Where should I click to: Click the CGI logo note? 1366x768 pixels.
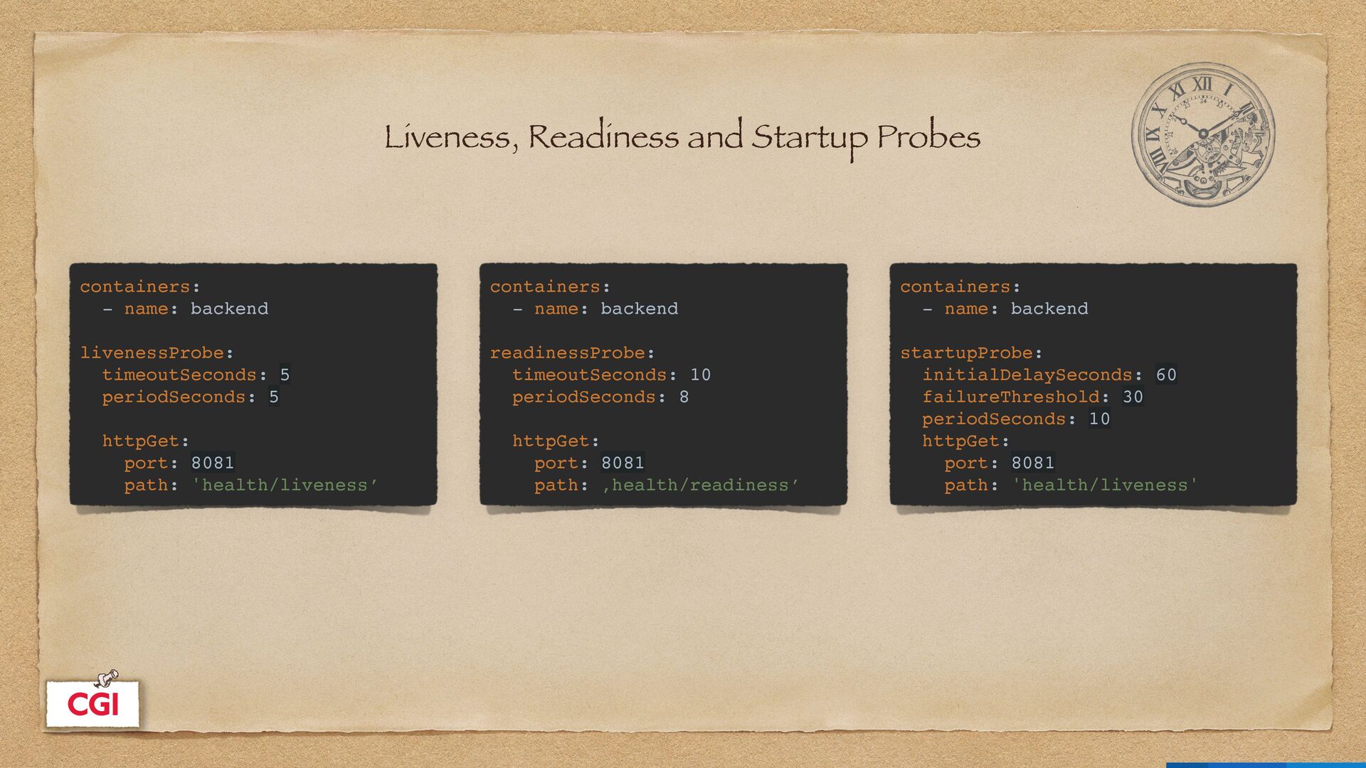(92, 704)
